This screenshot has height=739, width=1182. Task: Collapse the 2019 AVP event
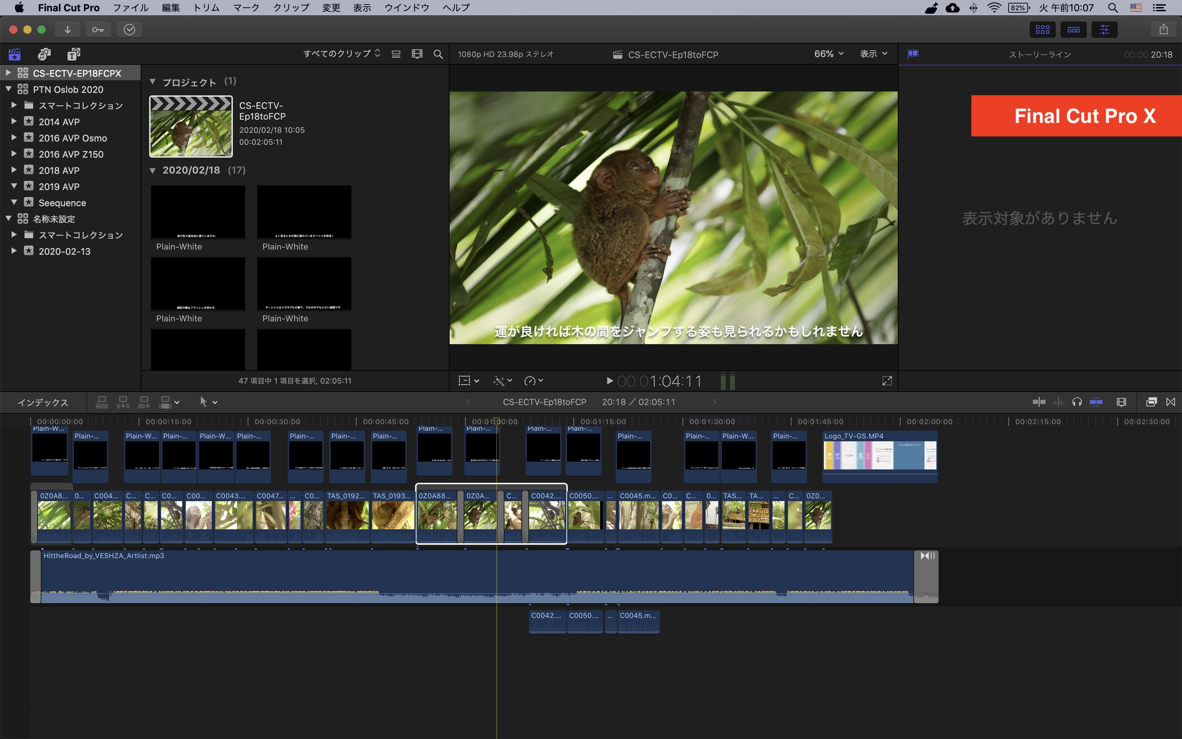(x=14, y=186)
